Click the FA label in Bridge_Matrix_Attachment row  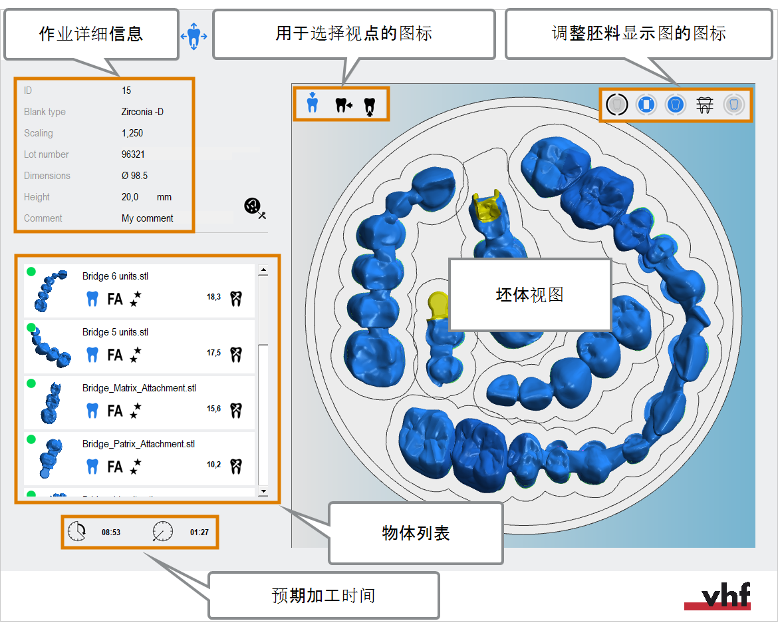[115, 411]
